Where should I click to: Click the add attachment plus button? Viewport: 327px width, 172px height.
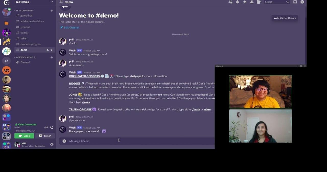pyautogui.click(x=64, y=141)
